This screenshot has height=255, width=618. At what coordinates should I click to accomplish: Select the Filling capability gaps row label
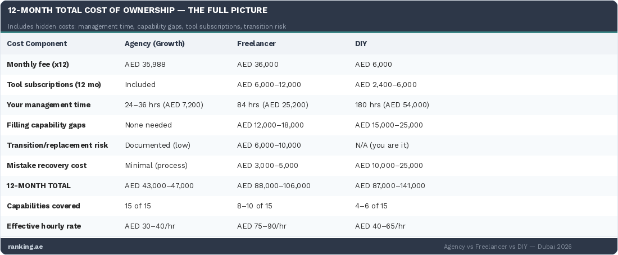46,125
